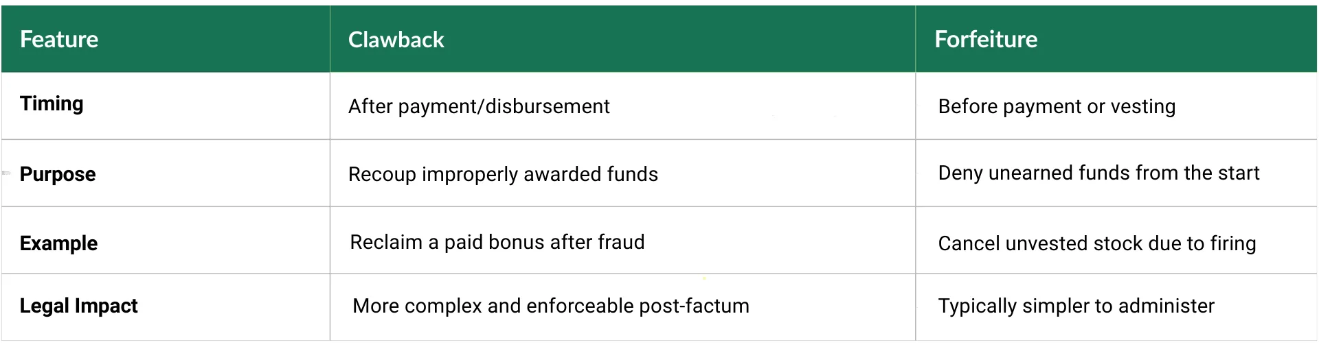This screenshot has height=351, width=1319.
Task: Click the word 'firing' in the Forfeiture column
Action: coord(1233,243)
